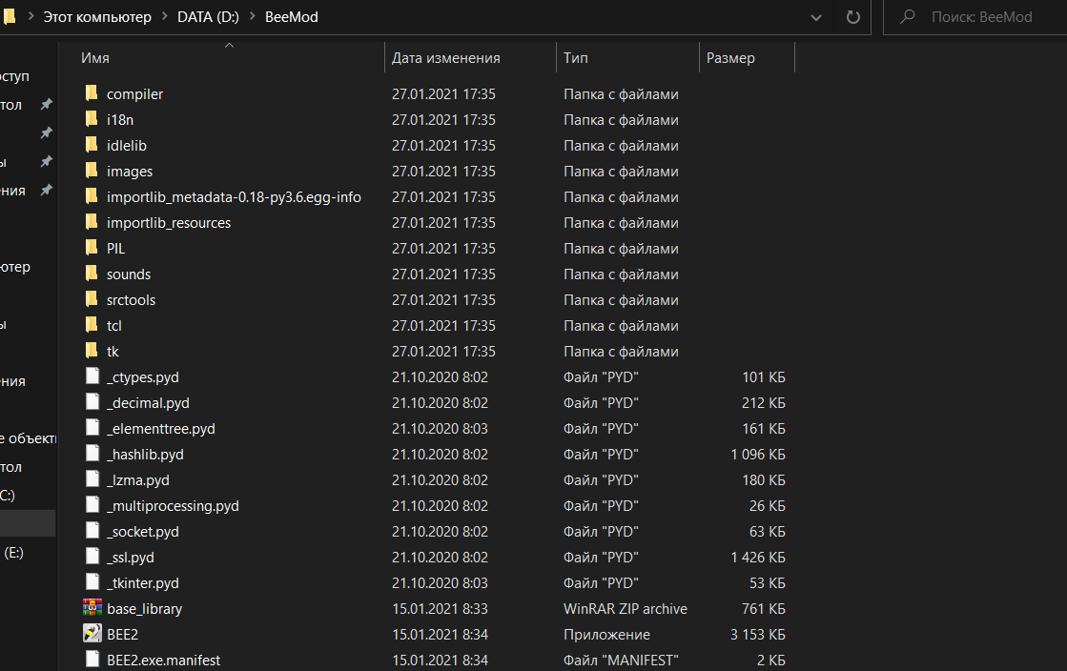Viewport: 1067px width, 671px height.
Task: Select the _ssl.pyd file icon
Action: (92, 557)
